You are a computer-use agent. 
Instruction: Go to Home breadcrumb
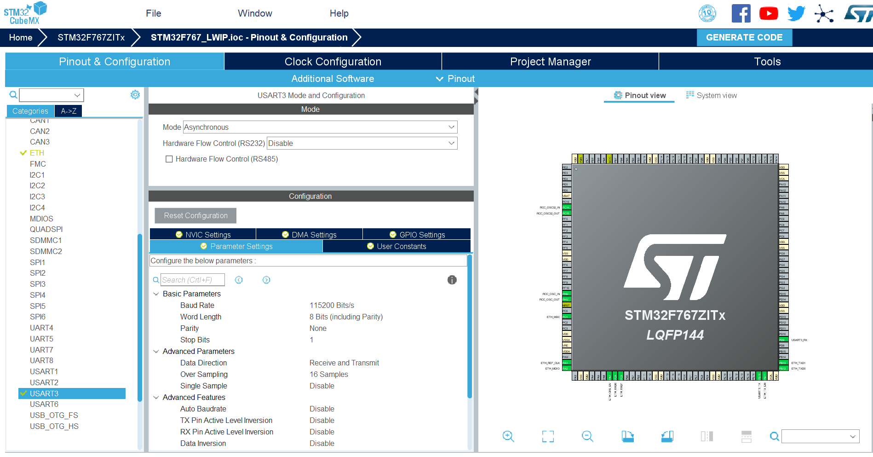point(21,37)
